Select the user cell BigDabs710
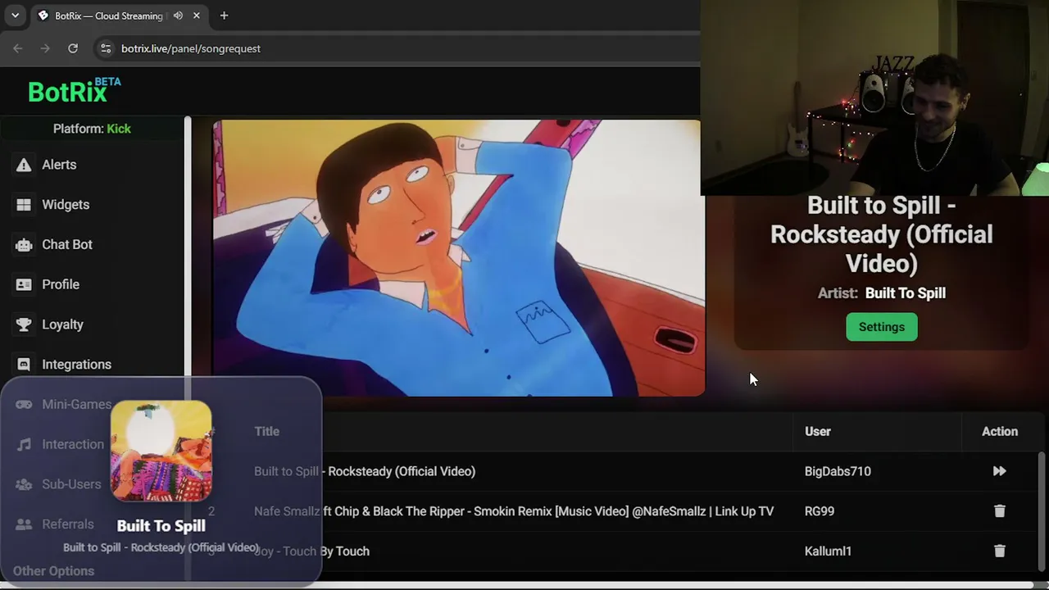1049x590 pixels. (x=838, y=471)
